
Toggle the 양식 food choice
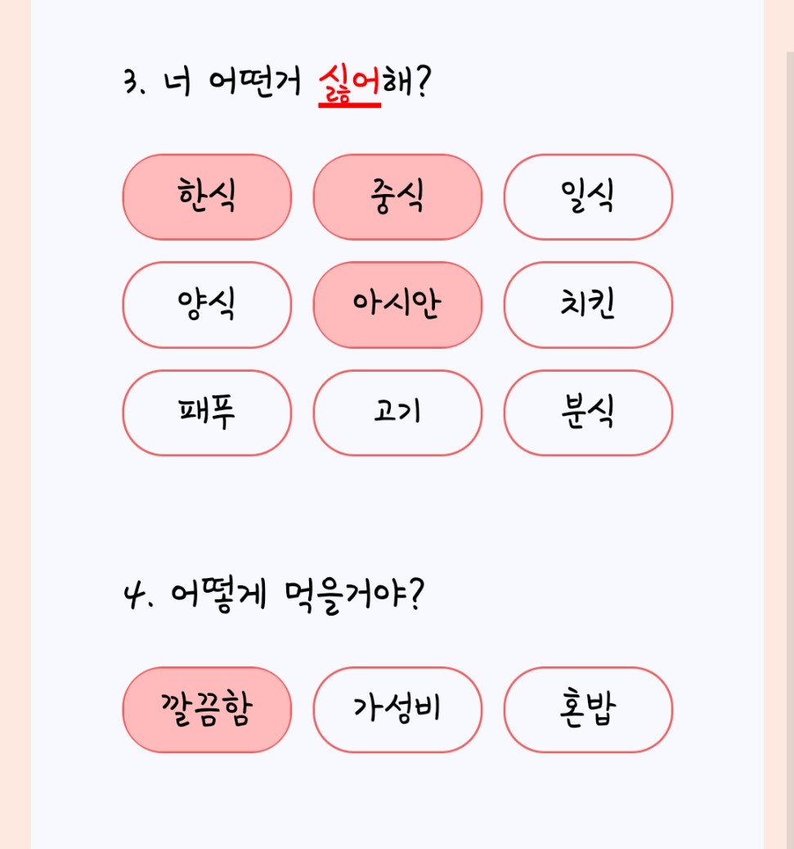pyautogui.click(x=207, y=305)
